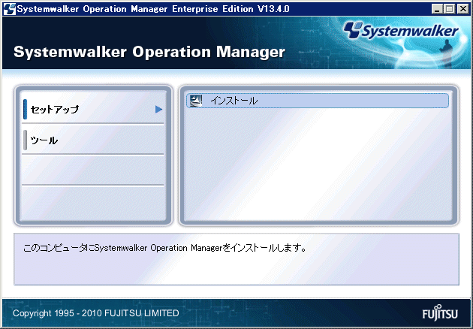Open the ツール menu item
This screenshot has height=329, width=473.
pos(93,140)
